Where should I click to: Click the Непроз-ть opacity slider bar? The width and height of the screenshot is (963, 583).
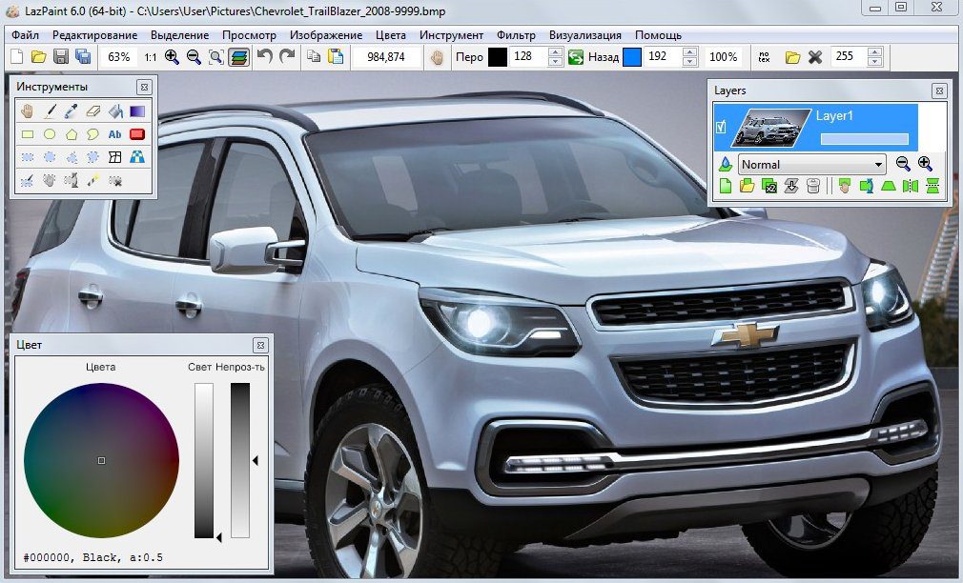240,460
